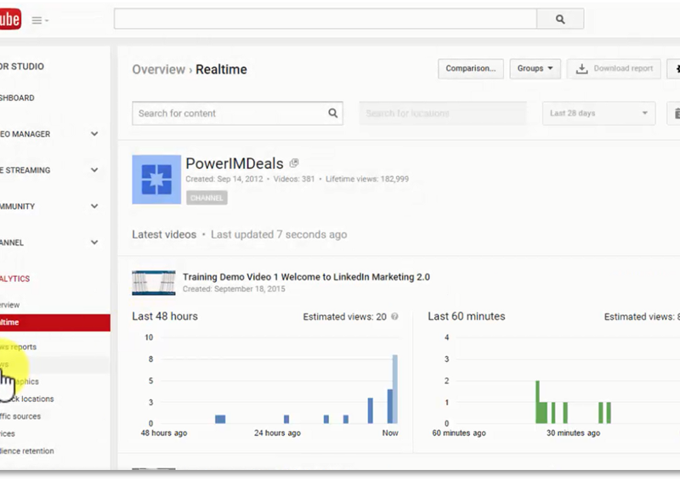This screenshot has width=680, height=481.
Task: Click the Overview breadcrumb link
Action: [158, 70]
